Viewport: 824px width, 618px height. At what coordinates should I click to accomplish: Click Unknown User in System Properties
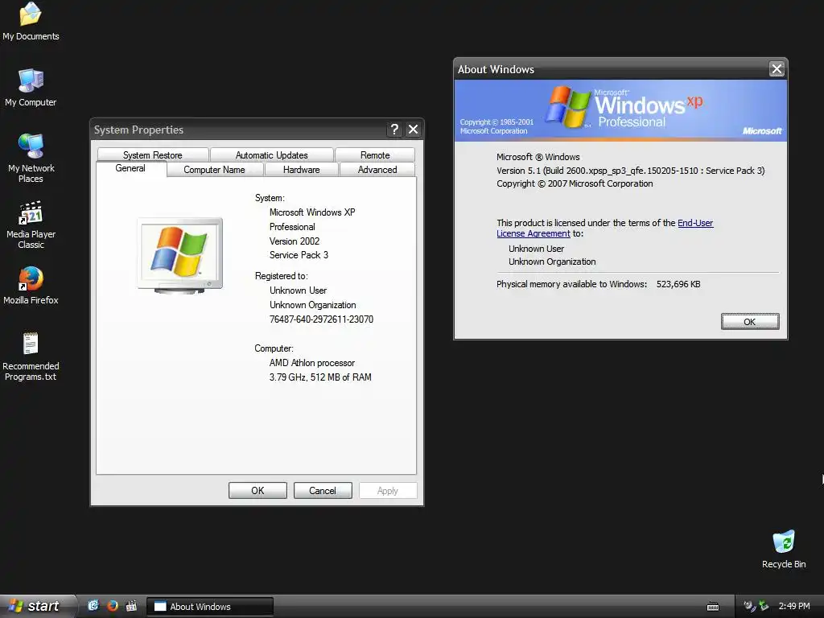pos(298,290)
